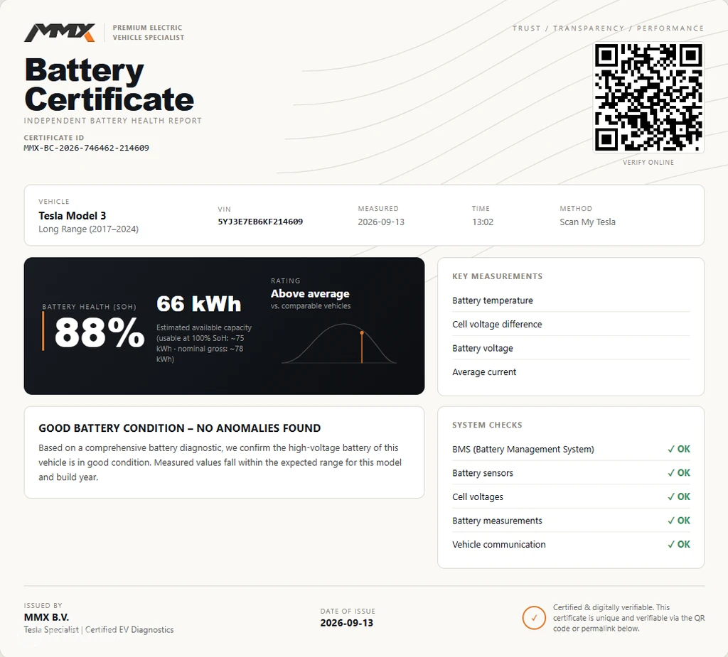Click the OK check for BMS row
This screenshot has height=657, width=728.
tap(679, 449)
